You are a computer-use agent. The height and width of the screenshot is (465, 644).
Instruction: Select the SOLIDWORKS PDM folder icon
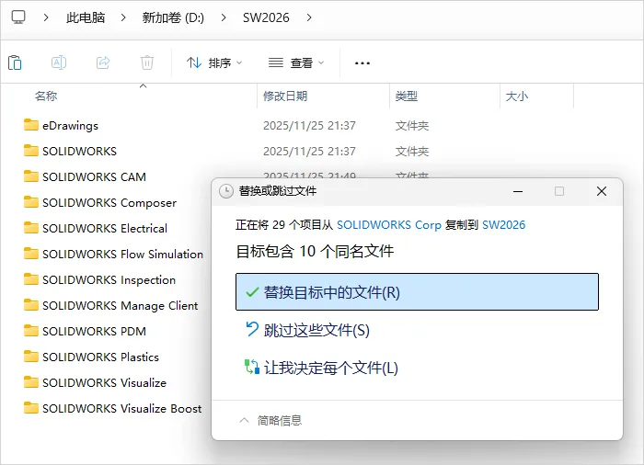click(x=31, y=331)
